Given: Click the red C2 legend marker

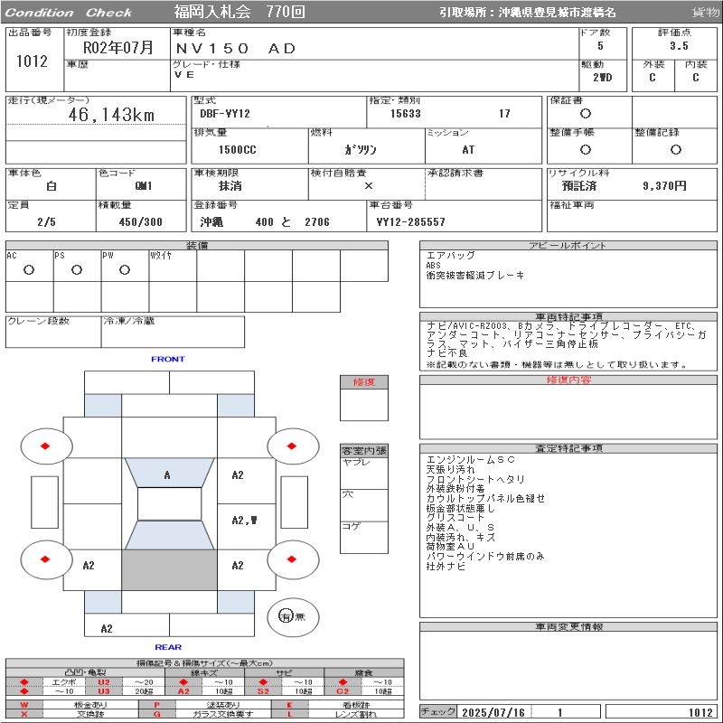Looking at the screenshot, I should (343, 691).
